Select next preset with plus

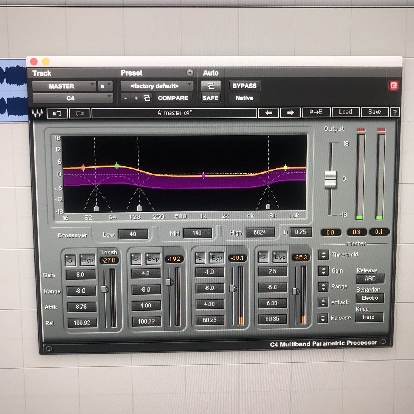tap(136, 98)
